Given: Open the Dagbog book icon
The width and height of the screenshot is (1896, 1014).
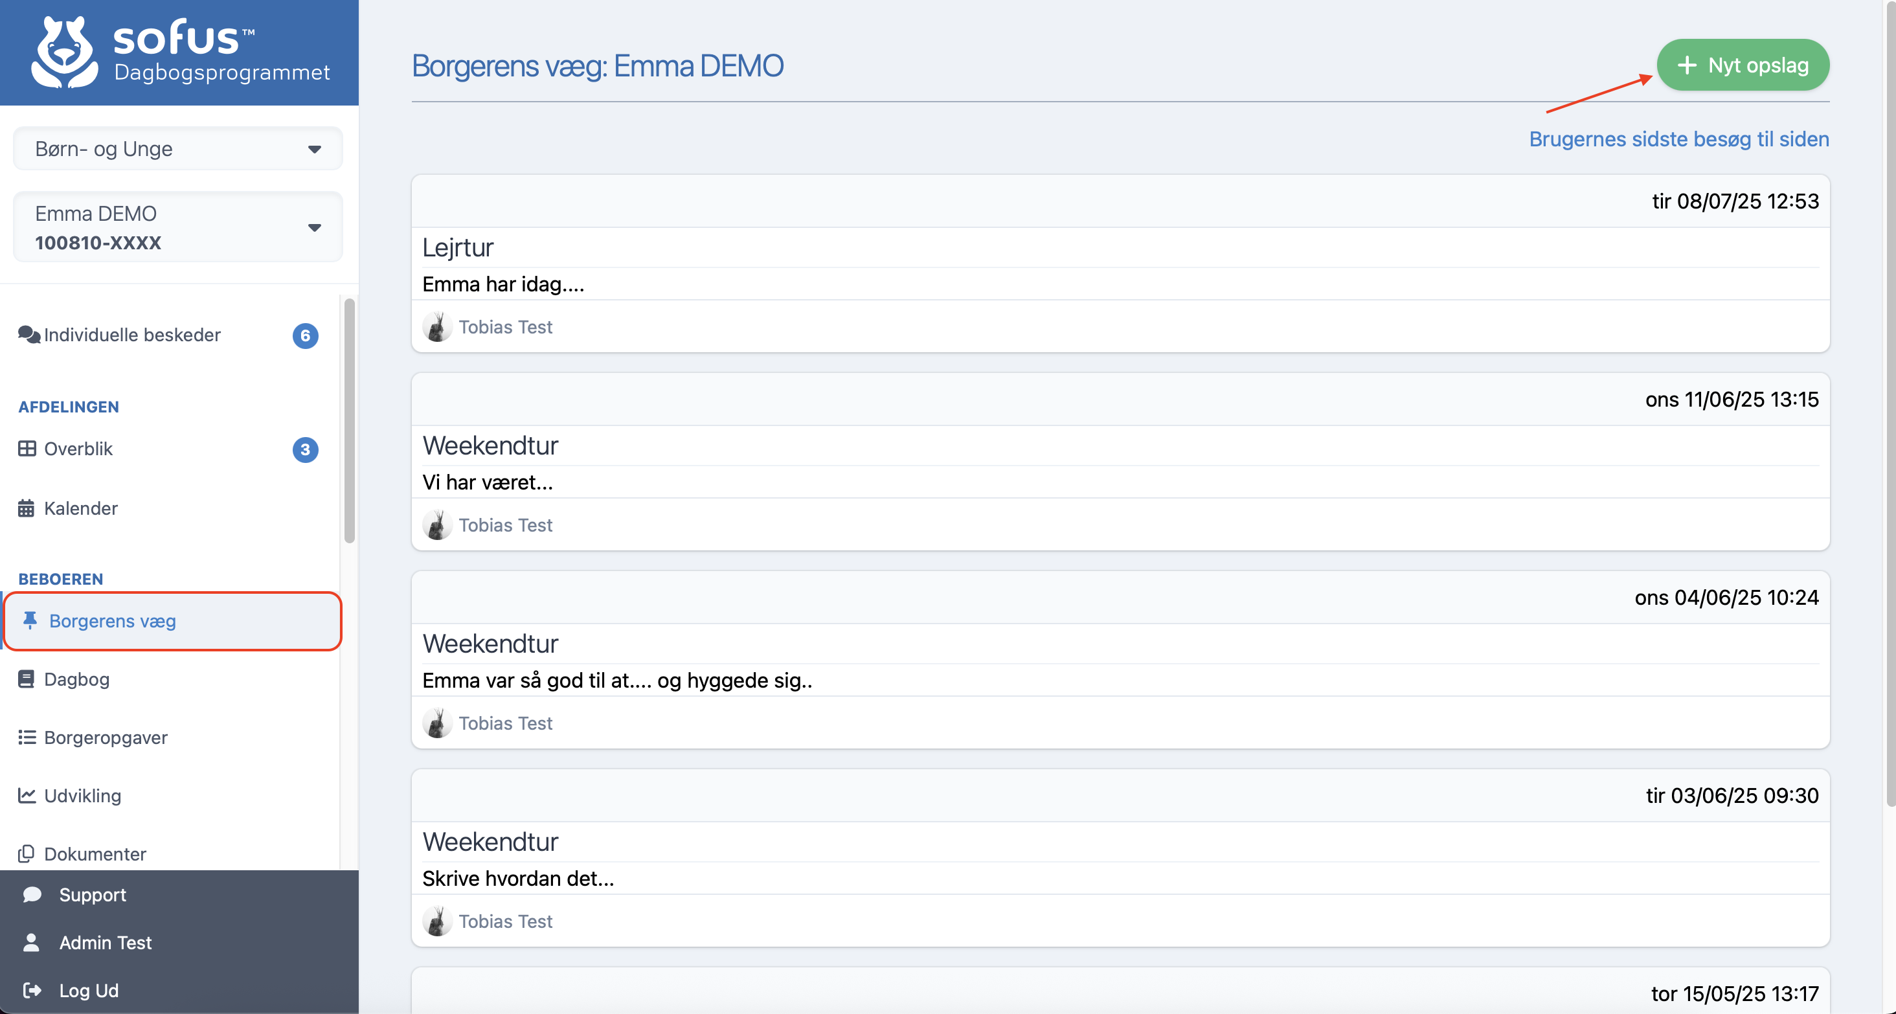Looking at the screenshot, I should pyautogui.click(x=27, y=679).
